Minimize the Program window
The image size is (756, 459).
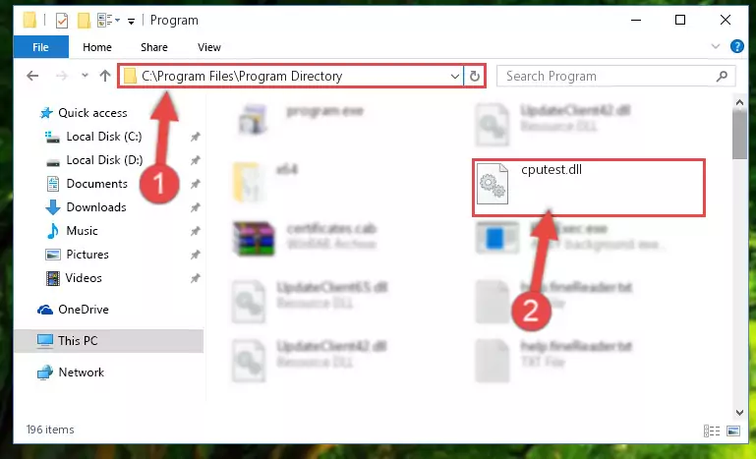(636, 20)
